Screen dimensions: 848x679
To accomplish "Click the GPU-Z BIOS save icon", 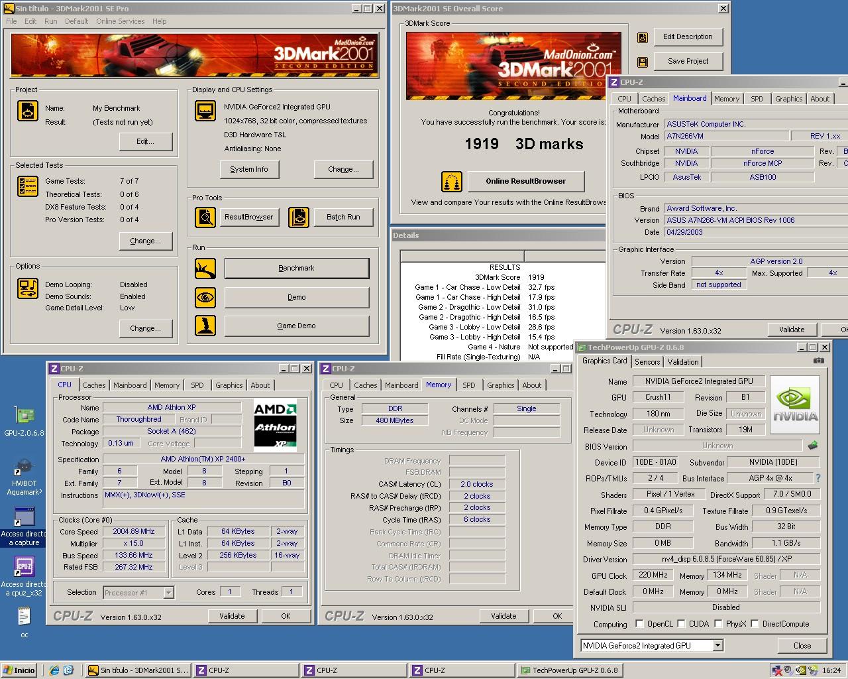I will (813, 446).
